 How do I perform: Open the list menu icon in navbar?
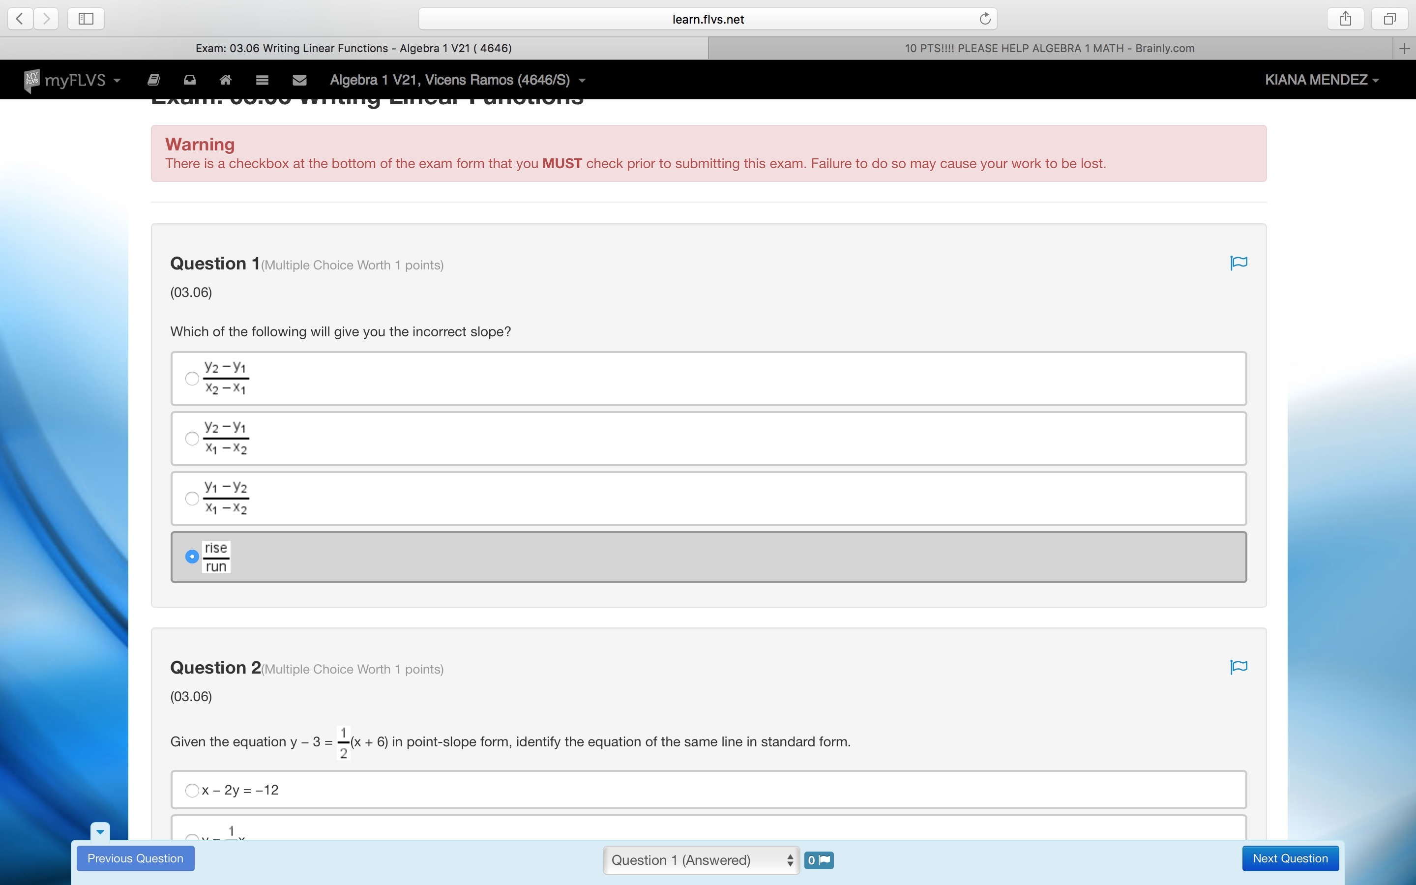coord(262,80)
